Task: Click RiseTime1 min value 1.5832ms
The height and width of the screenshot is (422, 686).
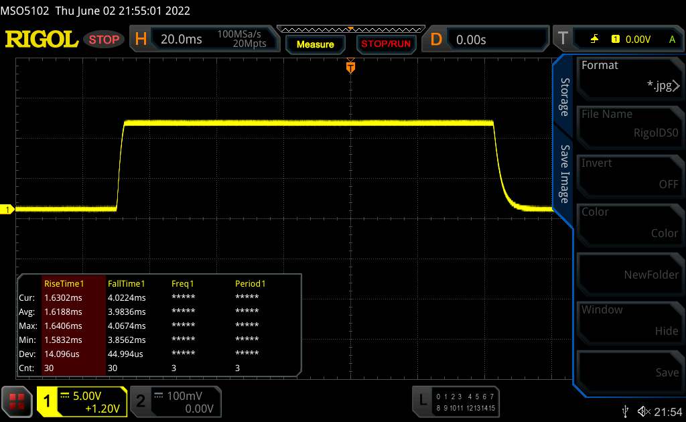Action: (63, 340)
